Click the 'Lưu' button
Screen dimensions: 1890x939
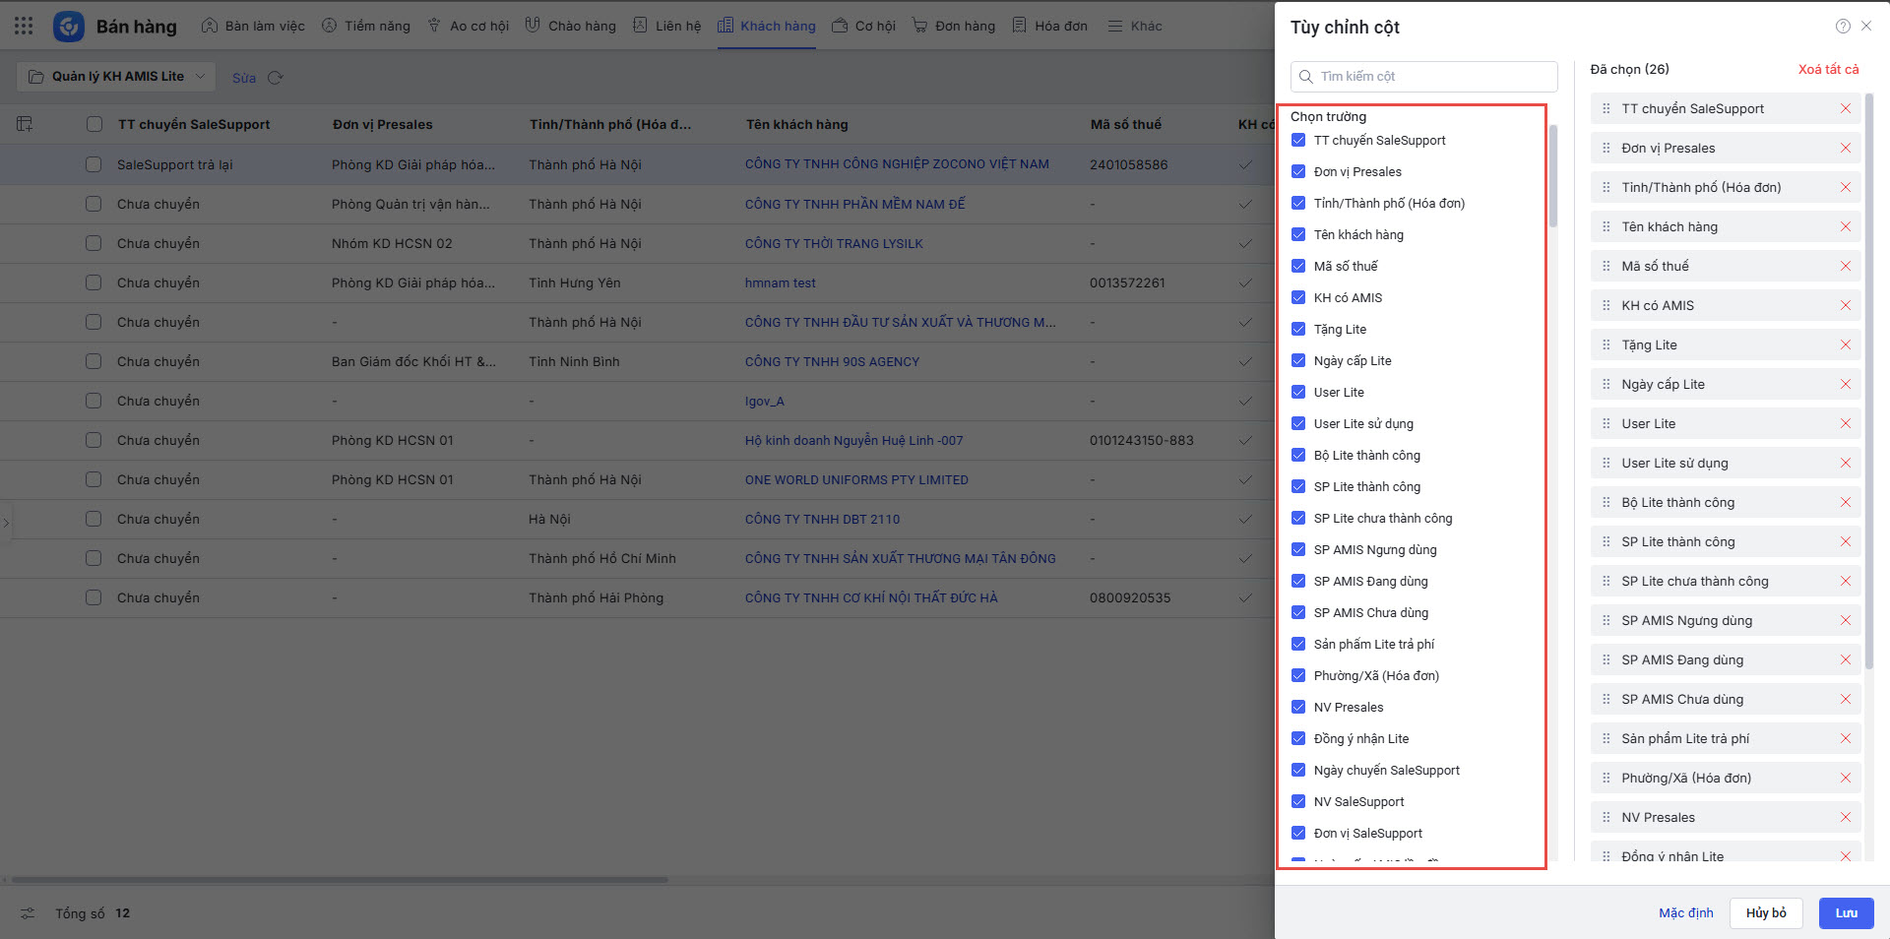(x=1846, y=913)
